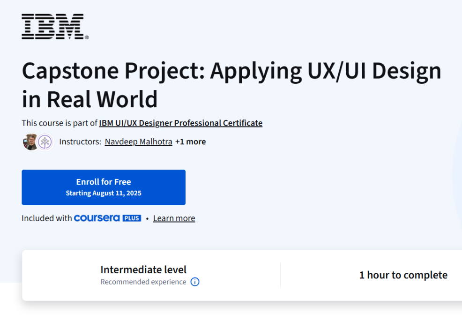462x321 pixels.
Task: Click the Learn more link
Action: (174, 218)
